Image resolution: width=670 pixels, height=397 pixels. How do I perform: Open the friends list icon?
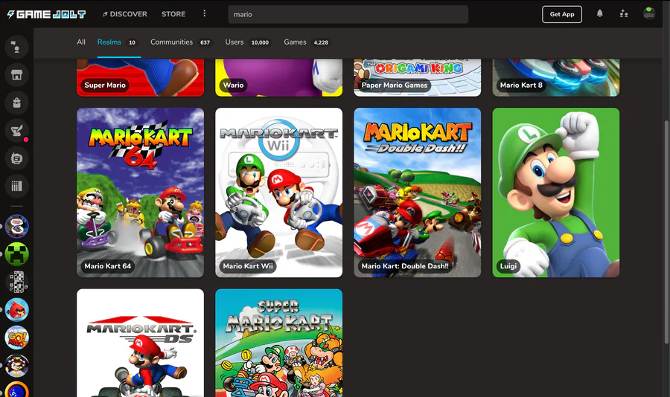(624, 13)
